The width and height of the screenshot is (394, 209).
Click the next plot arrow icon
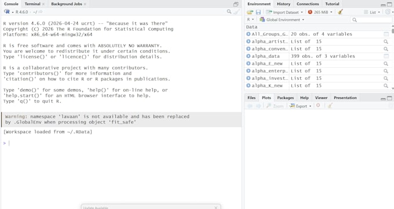point(258,106)
